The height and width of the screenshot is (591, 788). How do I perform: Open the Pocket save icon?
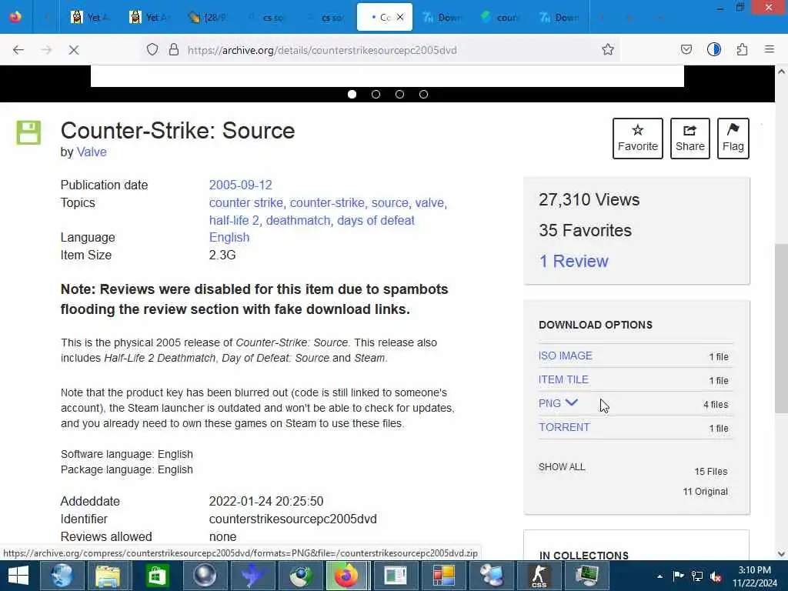(x=686, y=49)
